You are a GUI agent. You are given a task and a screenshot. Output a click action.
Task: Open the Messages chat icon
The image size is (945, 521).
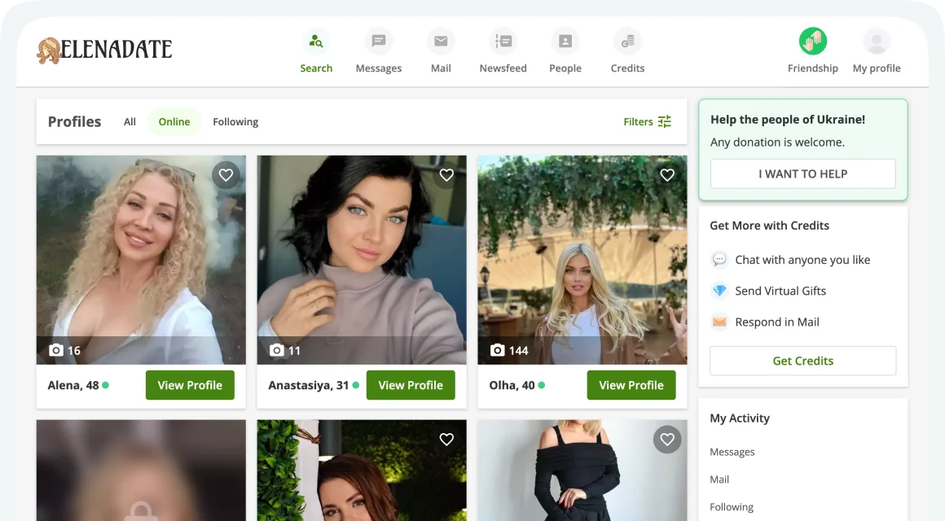[378, 42]
